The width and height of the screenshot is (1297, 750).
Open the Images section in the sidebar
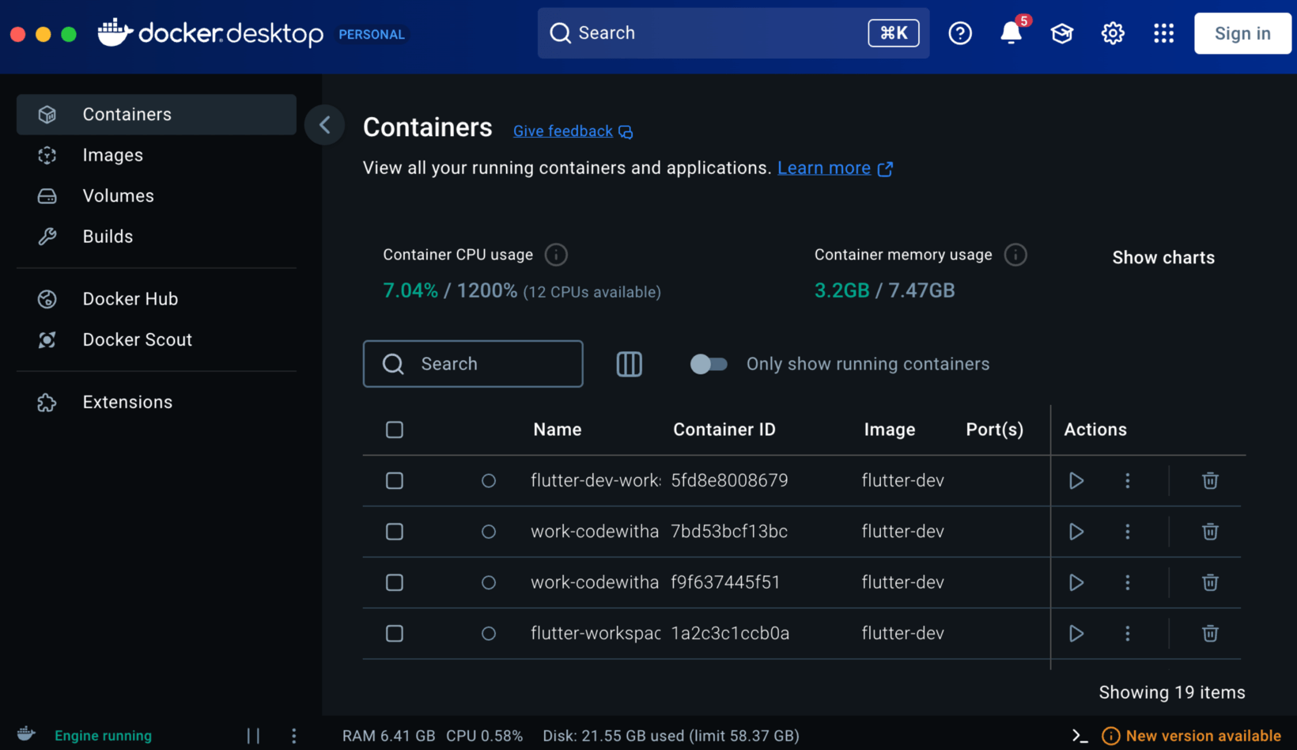[x=112, y=155]
